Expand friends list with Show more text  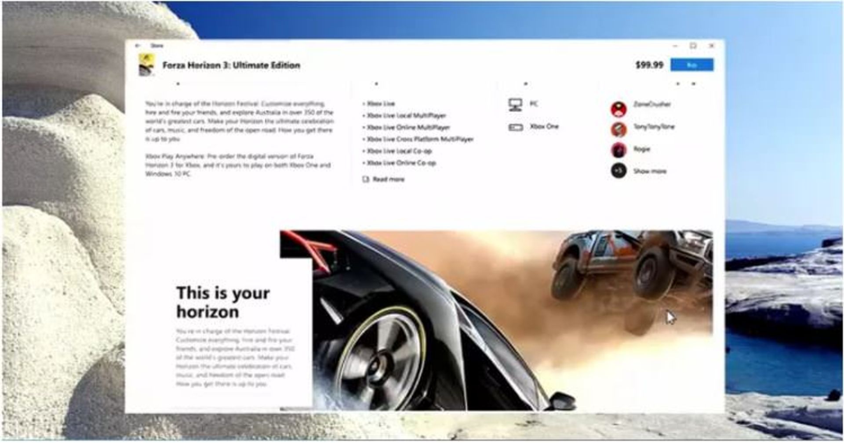tap(650, 171)
